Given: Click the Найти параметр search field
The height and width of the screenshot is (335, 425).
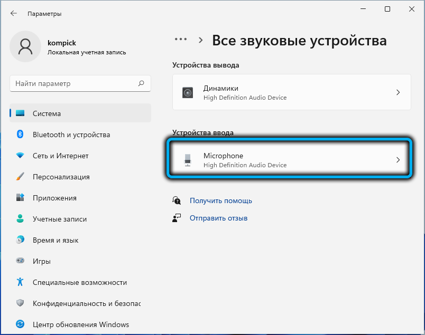Looking at the screenshot, I should pos(74,83).
